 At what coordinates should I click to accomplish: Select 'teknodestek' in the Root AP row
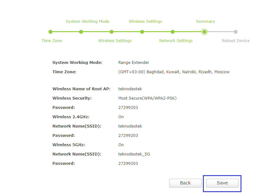point(130,89)
